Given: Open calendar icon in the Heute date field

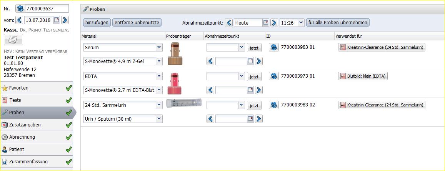Looking at the screenshot, I should click(266, 23).
